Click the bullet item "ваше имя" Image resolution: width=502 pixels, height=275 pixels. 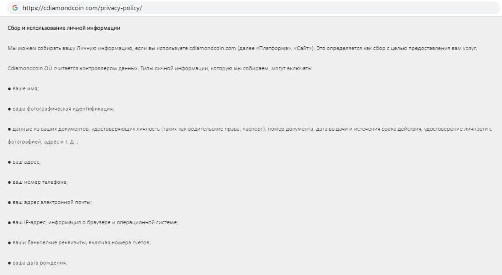point(25,88)
